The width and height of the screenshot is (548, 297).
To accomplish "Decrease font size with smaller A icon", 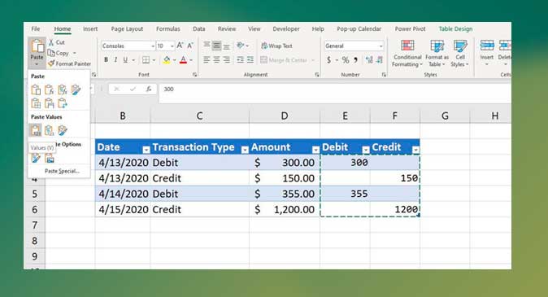I will 190,46.
